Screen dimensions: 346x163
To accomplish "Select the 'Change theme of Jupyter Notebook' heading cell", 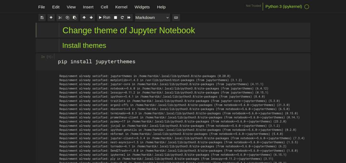I will click(x=173, y=30).
